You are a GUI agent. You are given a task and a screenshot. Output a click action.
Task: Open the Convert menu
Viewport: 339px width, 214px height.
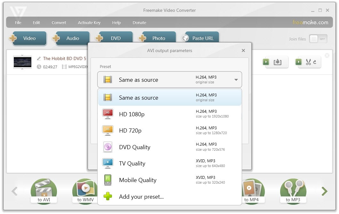tap(59, 22)
